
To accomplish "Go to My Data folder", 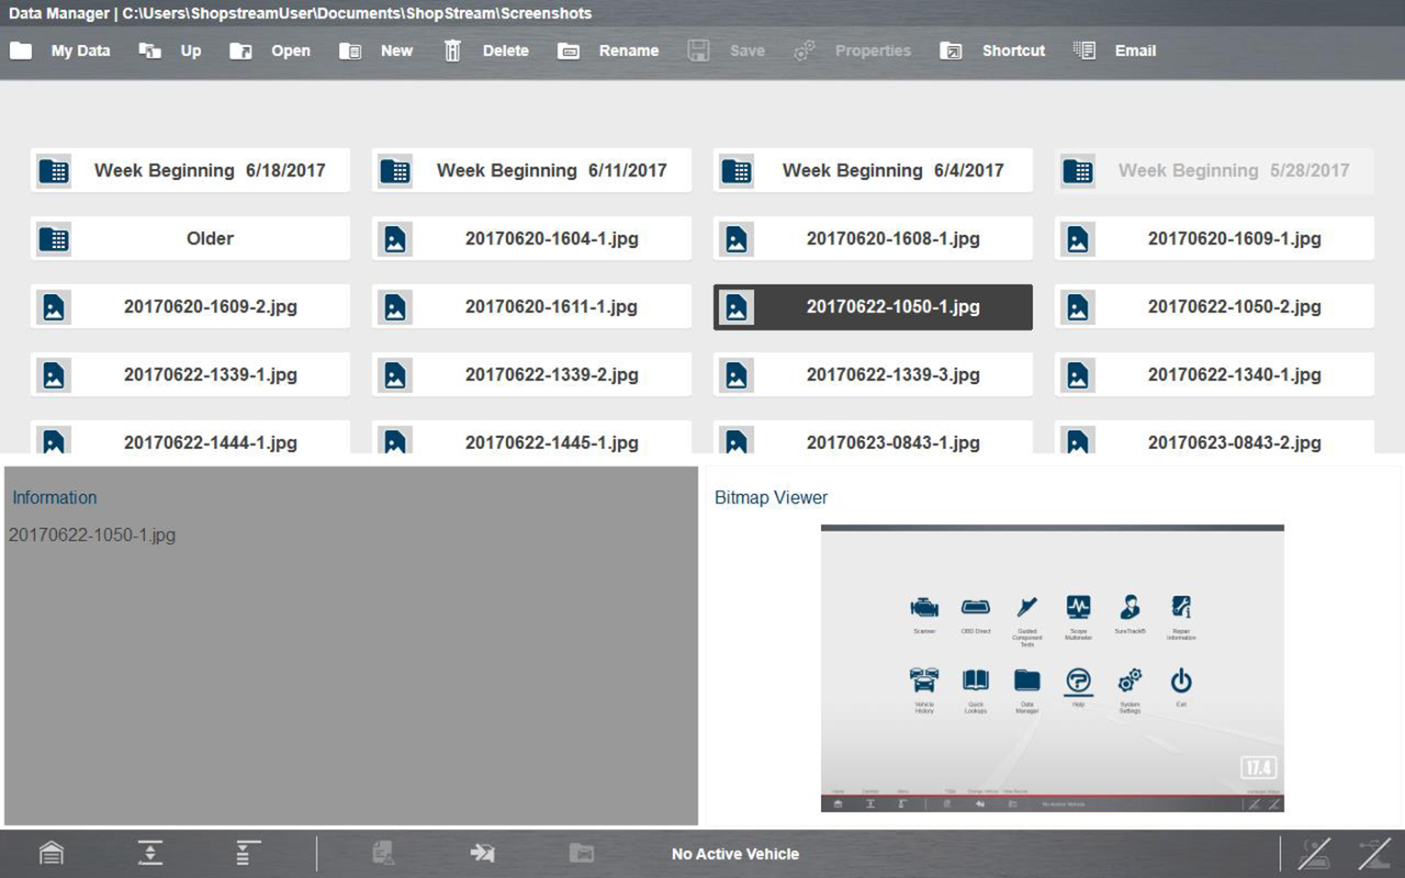I will click(61, 51).
